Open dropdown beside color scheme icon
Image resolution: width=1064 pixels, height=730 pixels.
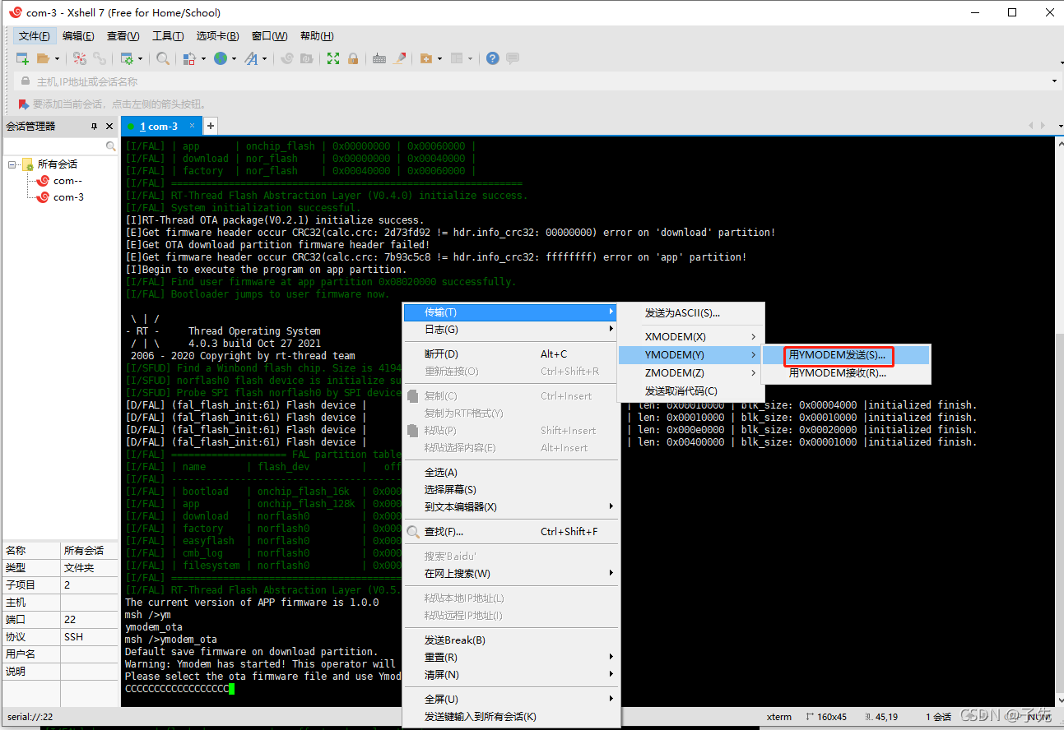[x=202, y=58]
